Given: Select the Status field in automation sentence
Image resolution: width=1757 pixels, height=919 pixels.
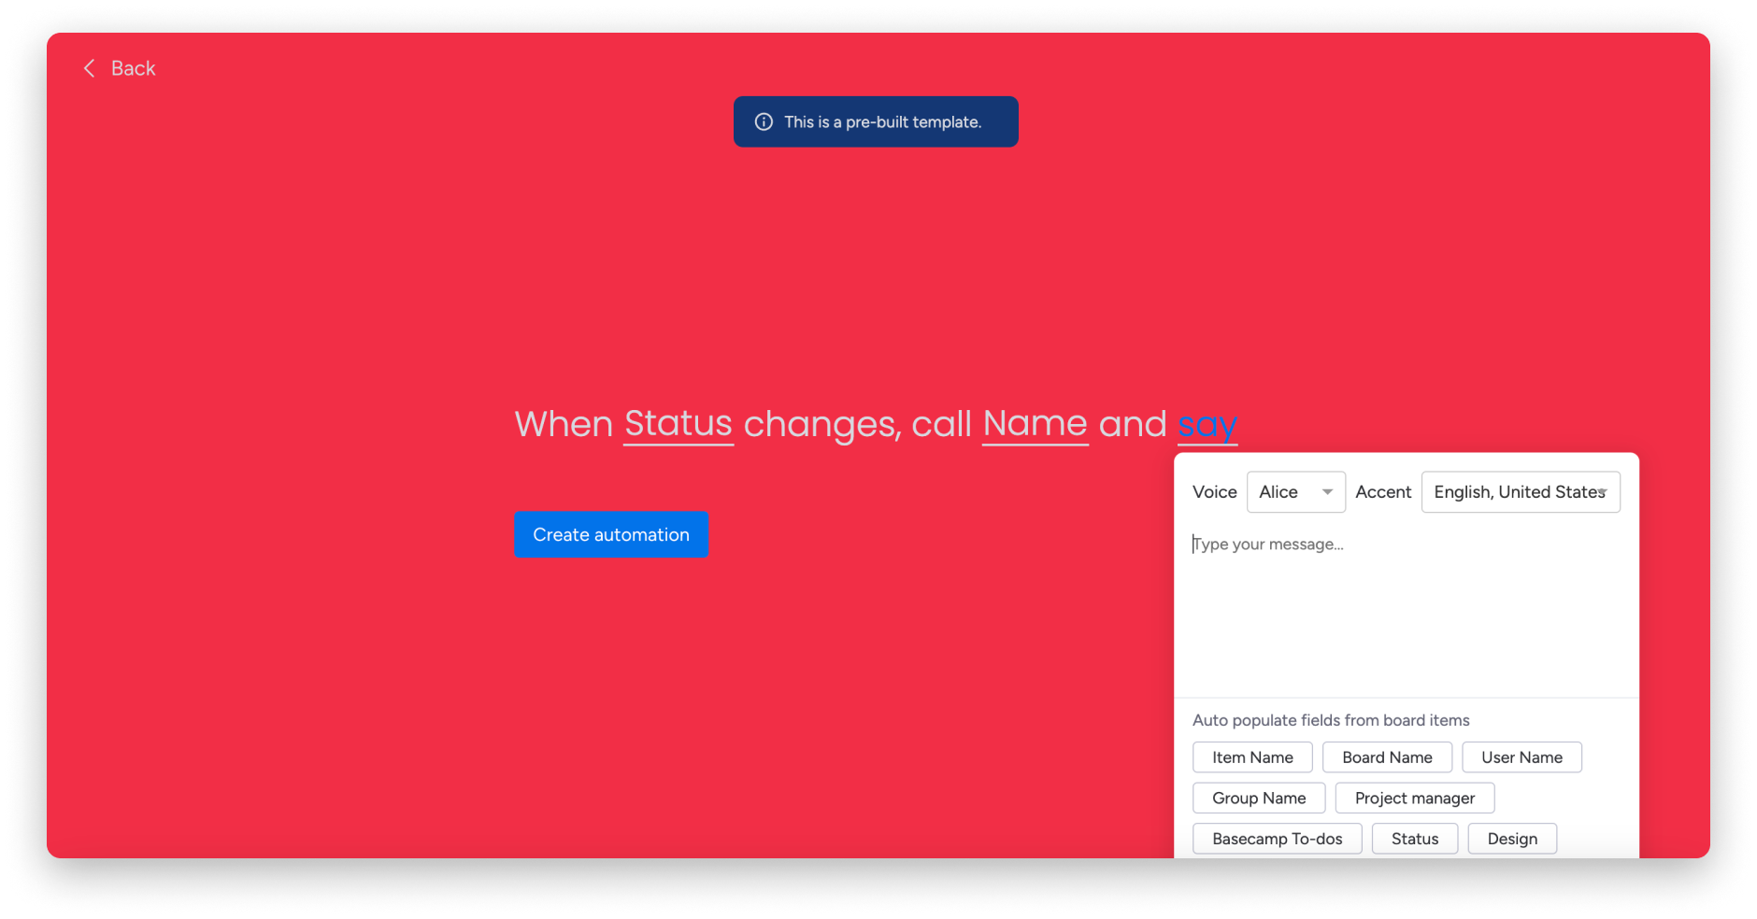Looking at the screenshot, I should pyautogui.click(x=679, y=424).
